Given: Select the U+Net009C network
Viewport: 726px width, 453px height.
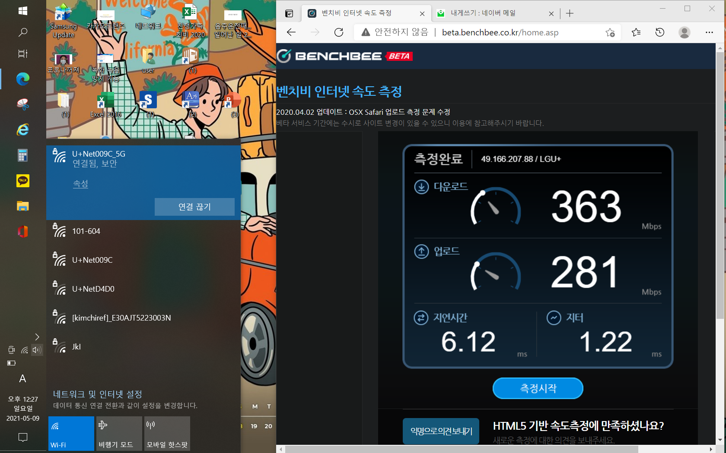Looking at the screenshot, I should pos(143,260).
